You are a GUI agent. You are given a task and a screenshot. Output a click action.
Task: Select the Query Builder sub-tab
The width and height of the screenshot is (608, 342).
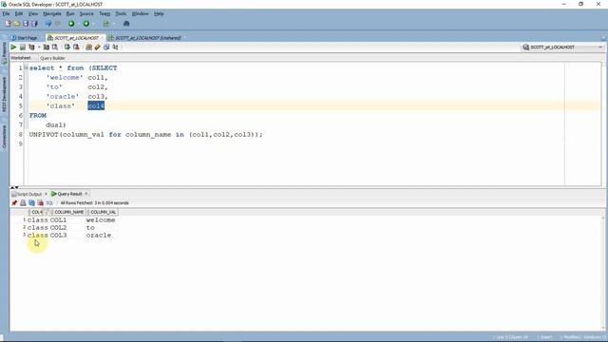coord(52,58)
